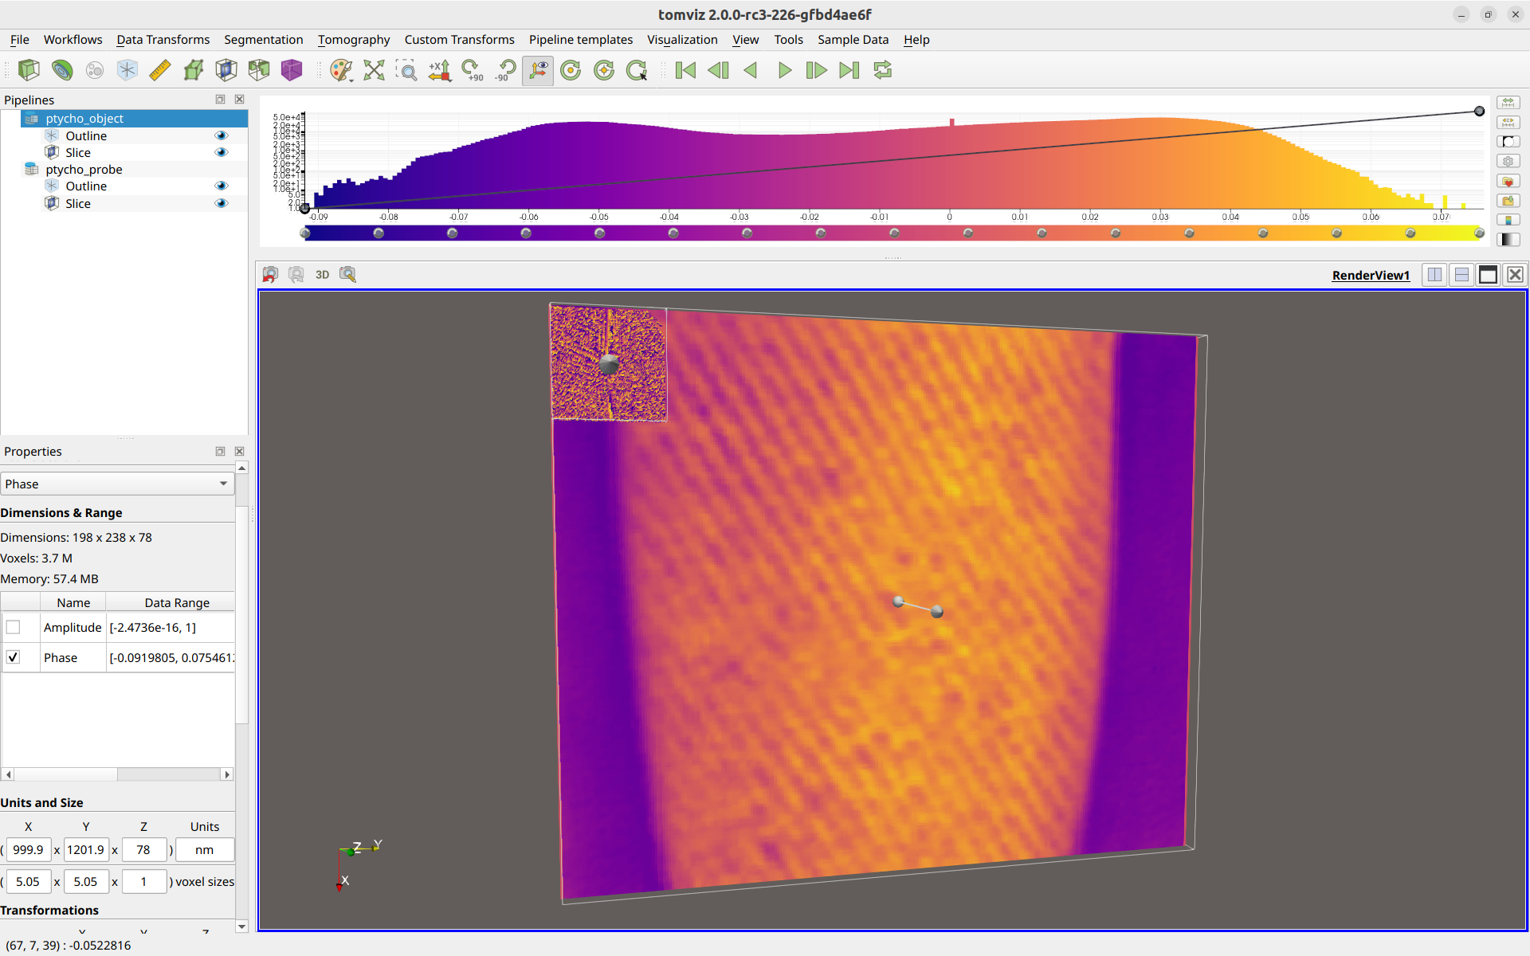Viewport: 1530px width, 956px height.
Task: Open the color palette tool
Action: coord(340,70)
